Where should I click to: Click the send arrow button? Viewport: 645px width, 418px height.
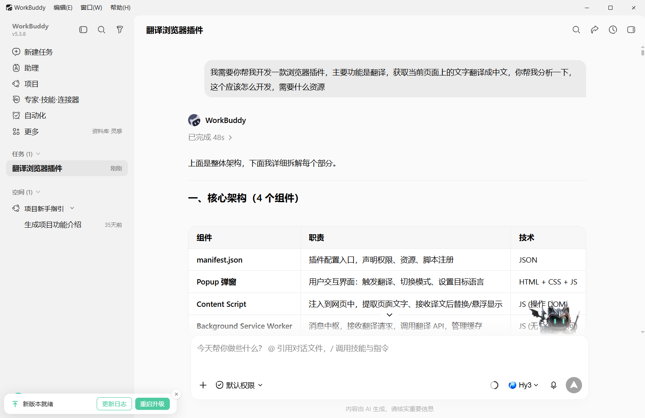click(x=574, y=385)
